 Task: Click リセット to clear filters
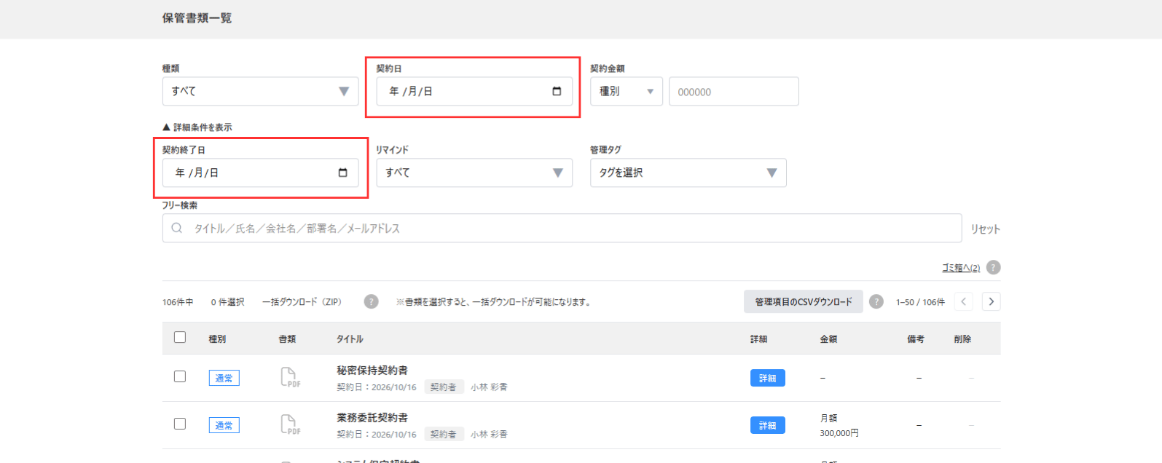985,229
